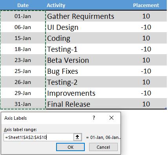The width and height of the screenshot is (168, 155).
Task: Click the Gather Requirments cell
Action: click(x=86, y=16)
